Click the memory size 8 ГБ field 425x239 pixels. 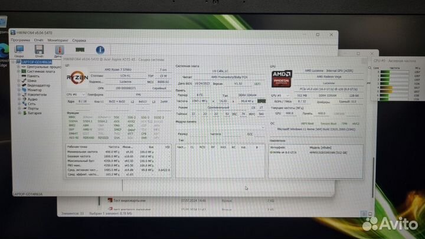click(200, 95)
